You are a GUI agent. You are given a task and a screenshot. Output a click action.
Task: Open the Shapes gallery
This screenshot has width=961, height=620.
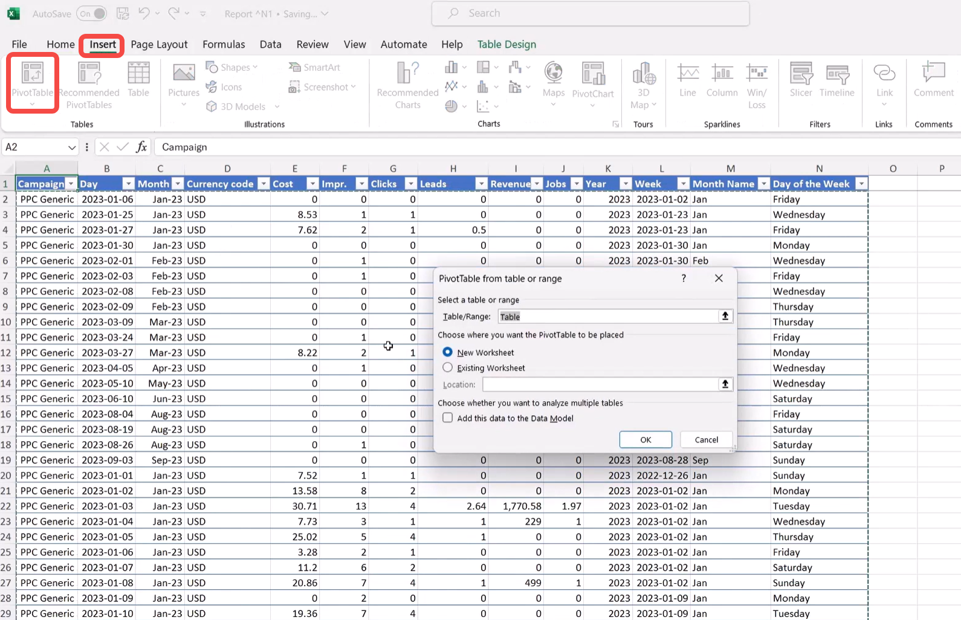coord(231,67)
